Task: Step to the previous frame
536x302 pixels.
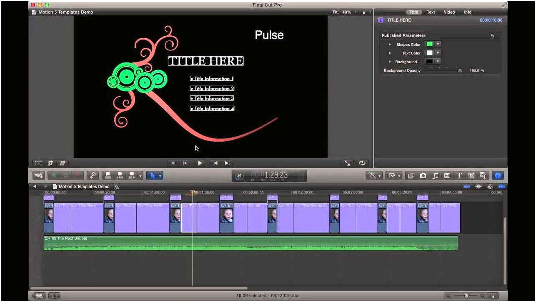Action: (x=173, y=163)
